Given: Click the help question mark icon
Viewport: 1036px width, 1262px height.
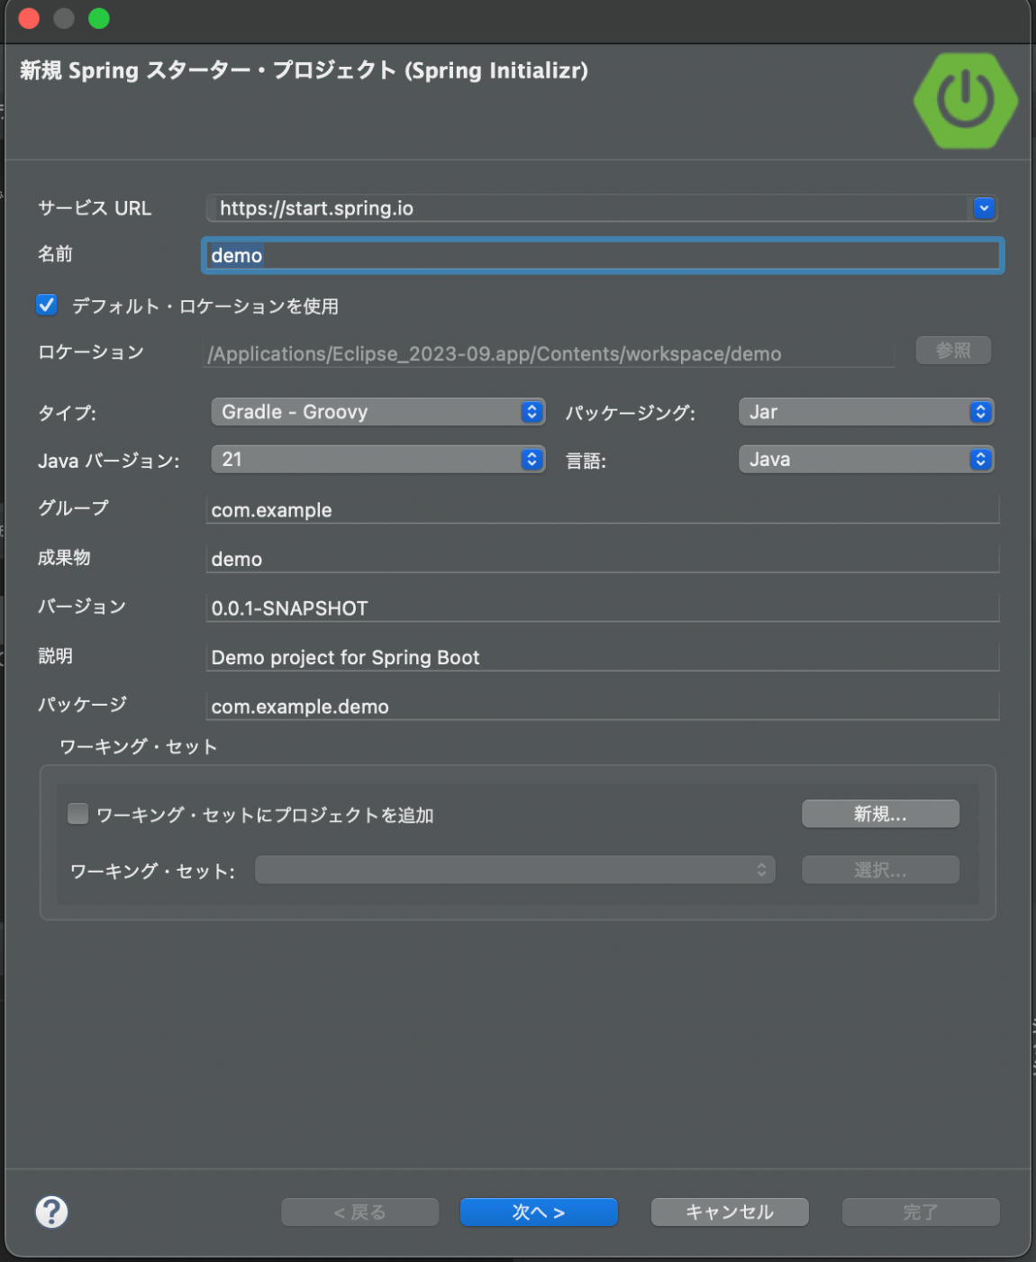Looking at the screenshot, I should pos(51,1212).
